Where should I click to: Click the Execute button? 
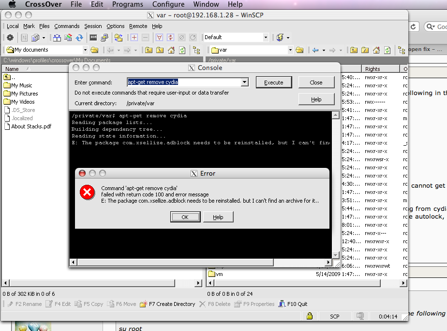click(x=274, y=83)
